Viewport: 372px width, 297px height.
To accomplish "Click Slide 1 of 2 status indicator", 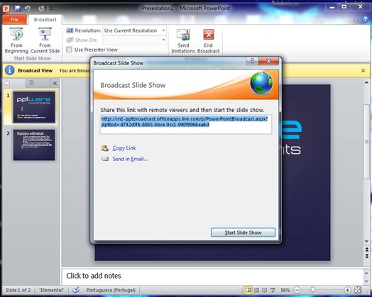I will click(18, 290).
